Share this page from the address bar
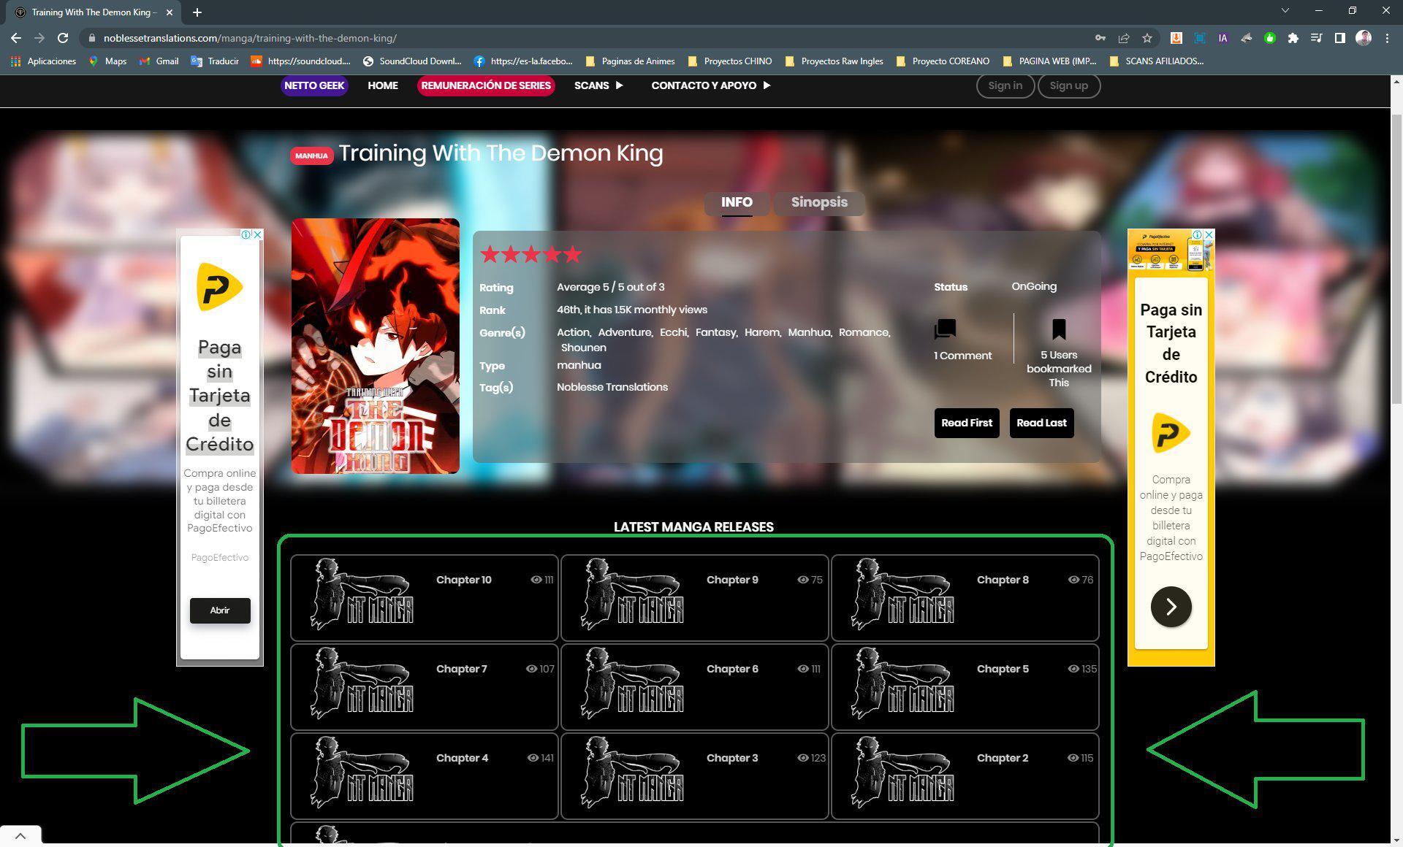The height and width of the screenshot is (847, 1403). click(1124, 38)
